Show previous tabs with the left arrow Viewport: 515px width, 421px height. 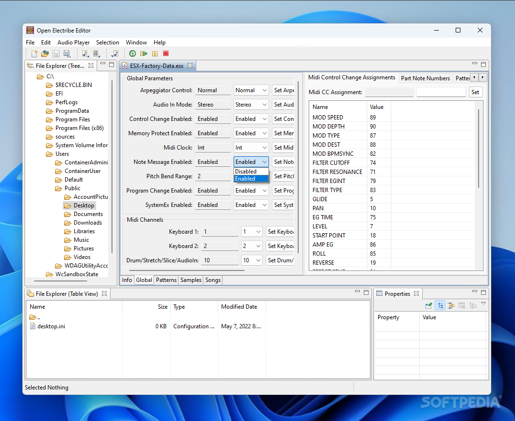[474, 77]
